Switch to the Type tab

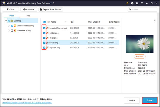click(28, 16)
